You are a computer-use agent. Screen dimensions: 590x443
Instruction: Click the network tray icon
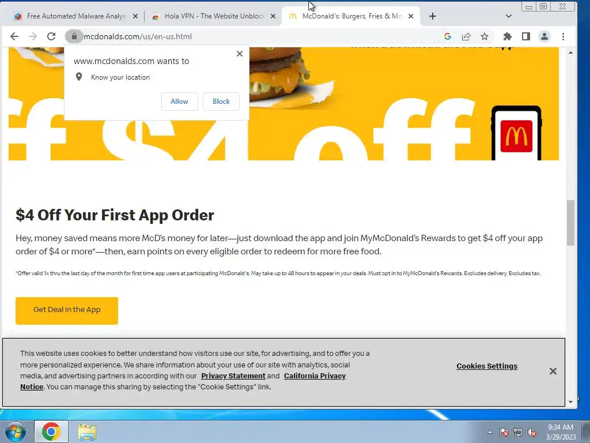pos(518,433)
